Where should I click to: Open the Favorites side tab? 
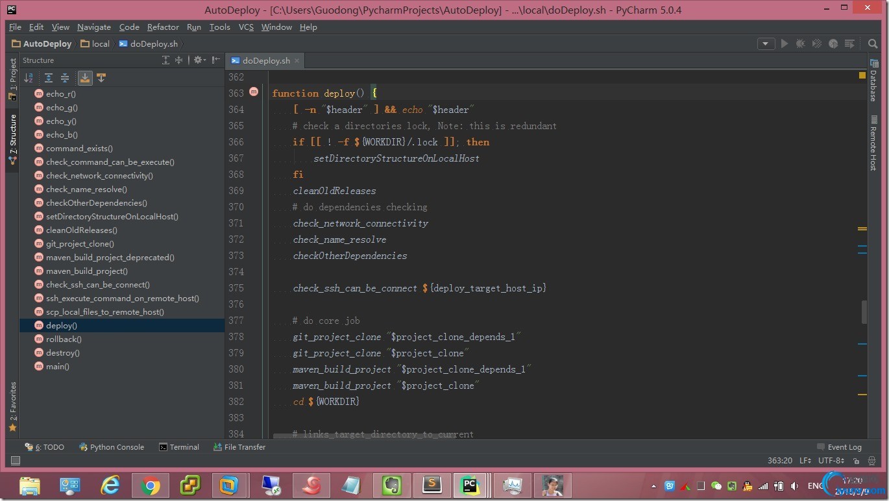click(x=12, y=406)
